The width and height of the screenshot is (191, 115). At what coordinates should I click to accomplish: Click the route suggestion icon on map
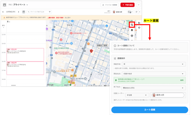(x=132, y=25)
